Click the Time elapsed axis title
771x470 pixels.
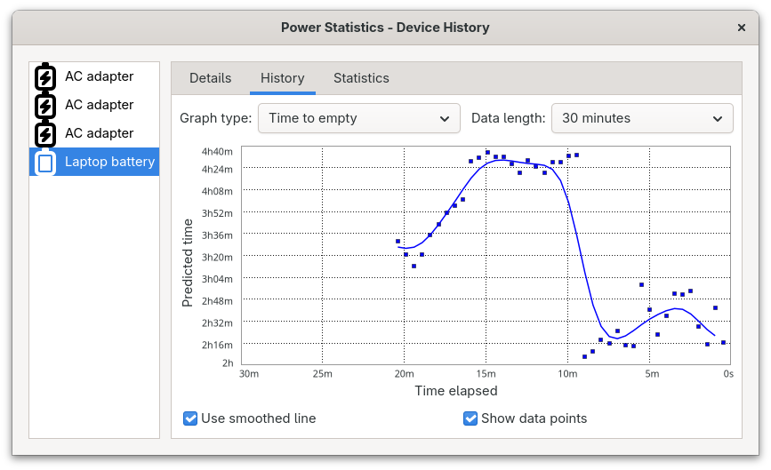(x=456, y=391)
